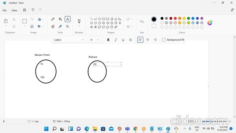Expand the Select tool options arrow
This screenshot has width=236, height=133.
click(x=25, y=26)
